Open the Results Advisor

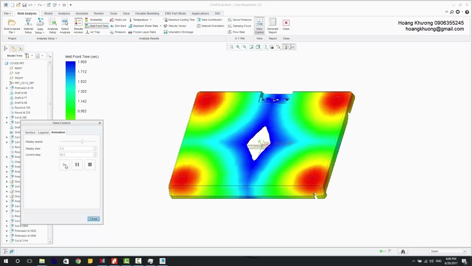click(x=78, y=26)
